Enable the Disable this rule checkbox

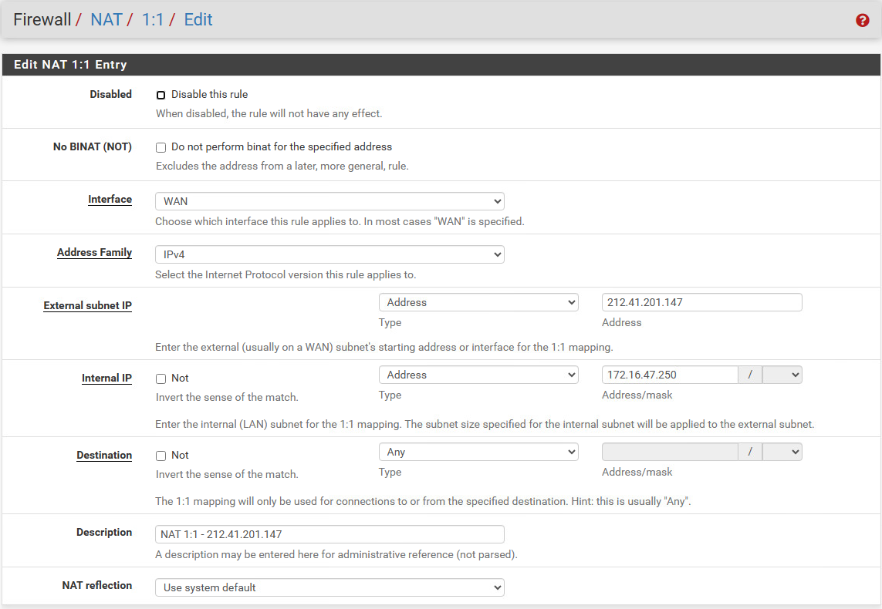click(161, 95)
